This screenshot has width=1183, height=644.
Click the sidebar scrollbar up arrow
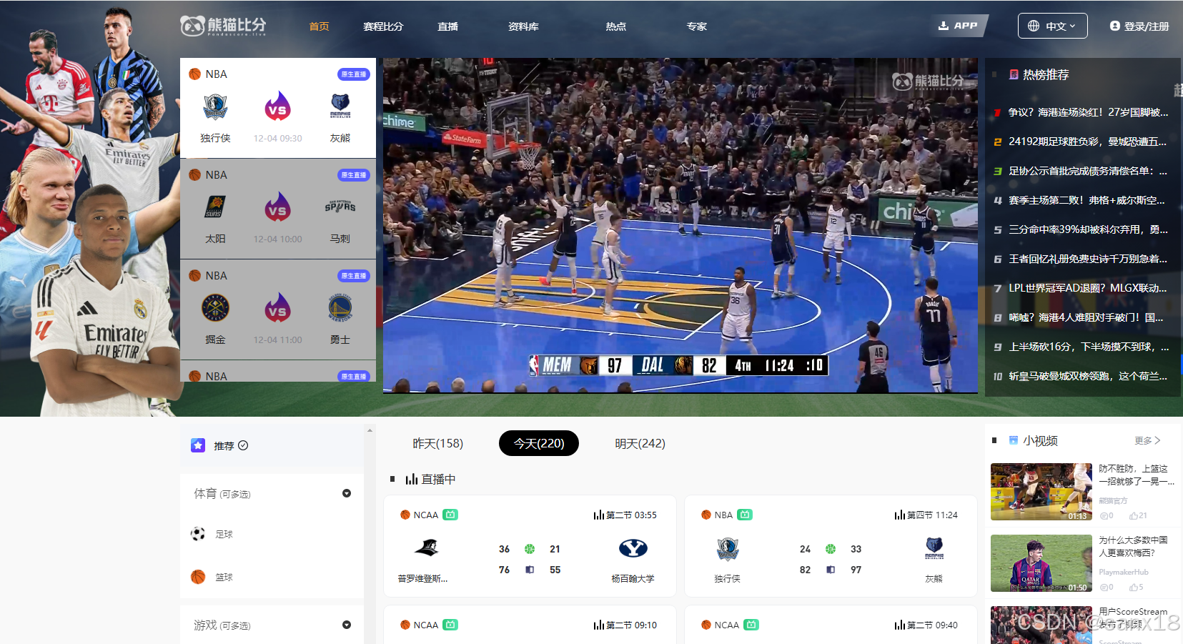tap(370, 430)
